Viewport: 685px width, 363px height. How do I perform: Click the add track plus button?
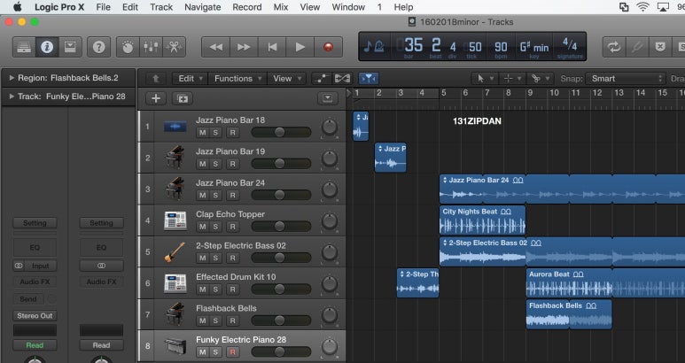156,98
